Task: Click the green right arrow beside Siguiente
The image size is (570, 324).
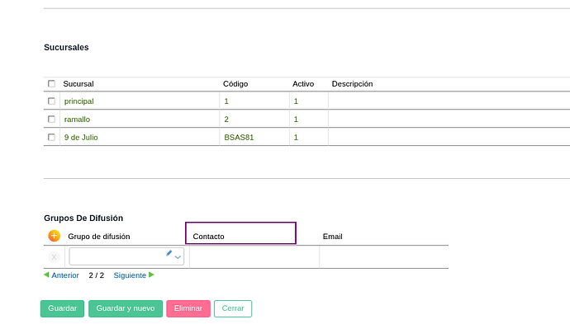Action: pos(152,275)
